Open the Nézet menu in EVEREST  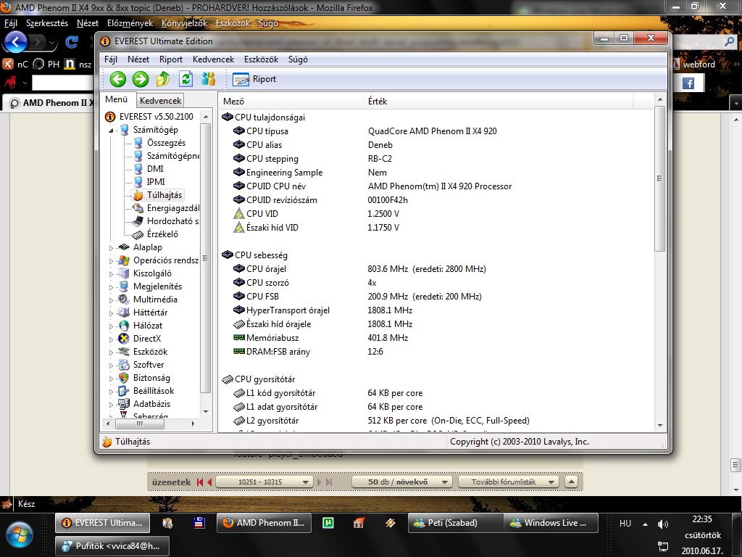[138, 59]
